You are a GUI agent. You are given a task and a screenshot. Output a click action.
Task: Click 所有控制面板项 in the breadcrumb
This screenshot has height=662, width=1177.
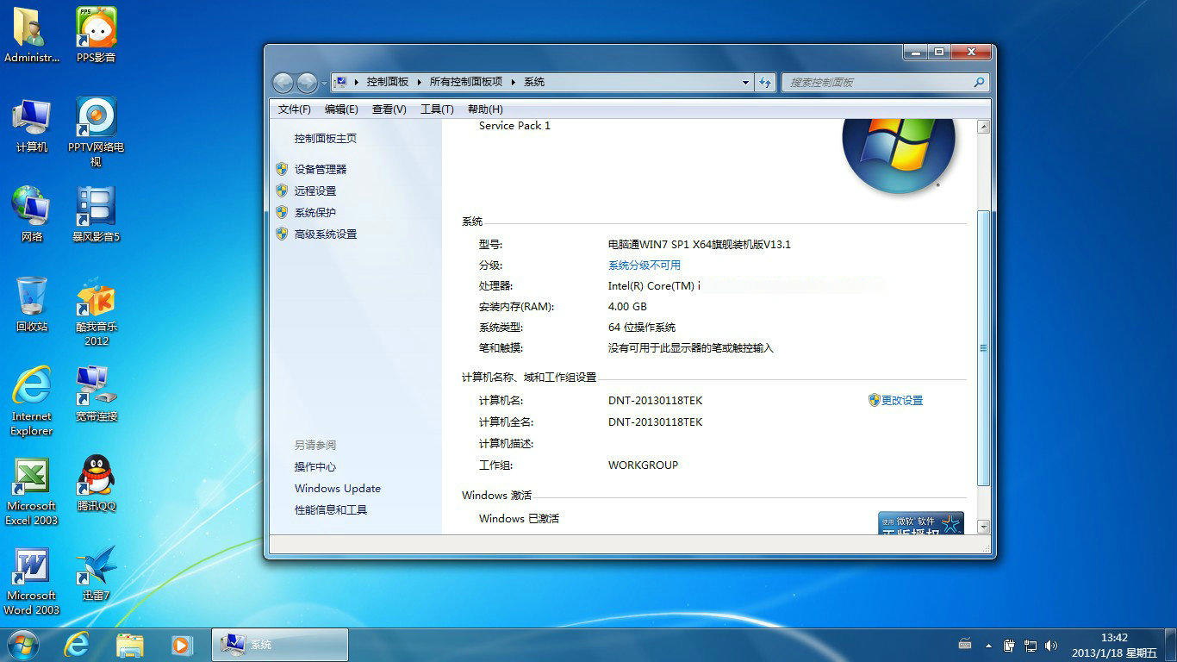(466, 82)
